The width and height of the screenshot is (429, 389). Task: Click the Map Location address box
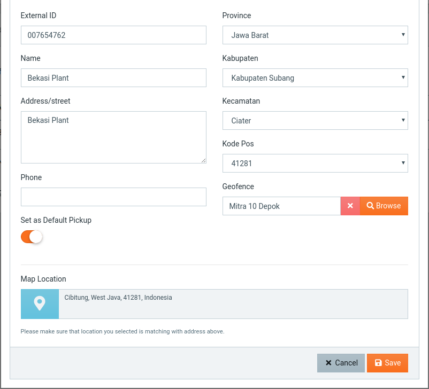click(233, 304)
